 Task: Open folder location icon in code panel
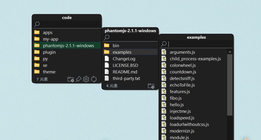click(x=71, y=79)
